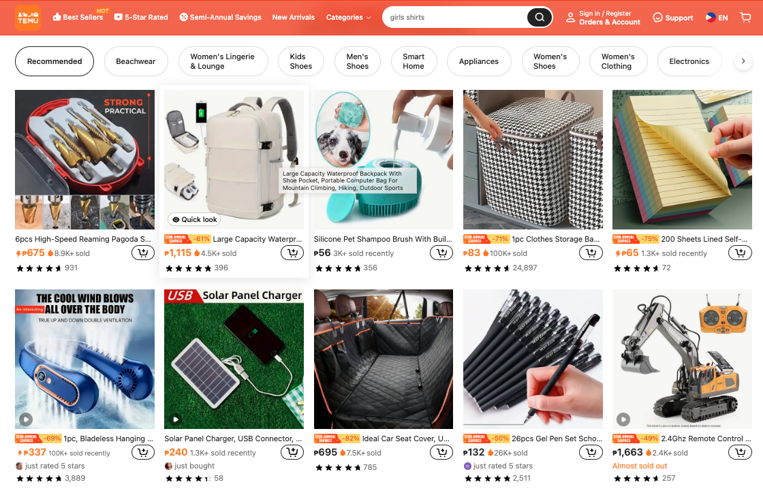Play the hanging neck fan product video
This screenshot has height=493, width=763.
tap(26, 419)
